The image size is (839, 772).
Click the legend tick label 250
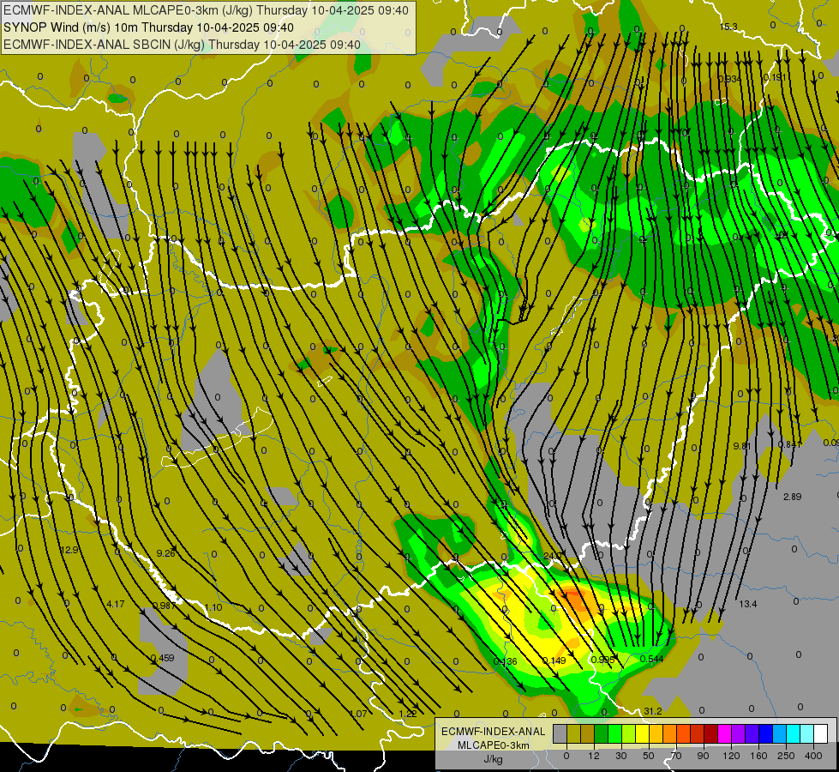(786, 756)
